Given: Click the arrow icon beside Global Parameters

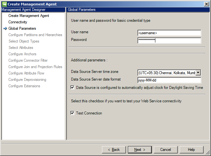Looking at the screenshot, I should (5, 28).
